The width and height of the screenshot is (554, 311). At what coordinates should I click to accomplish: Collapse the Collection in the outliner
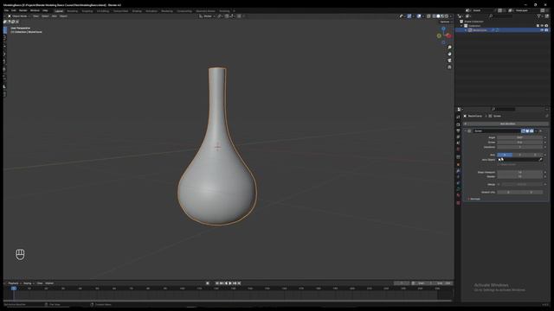(461, 26)
